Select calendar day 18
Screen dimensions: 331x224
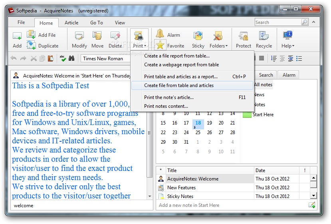[198, 124]
